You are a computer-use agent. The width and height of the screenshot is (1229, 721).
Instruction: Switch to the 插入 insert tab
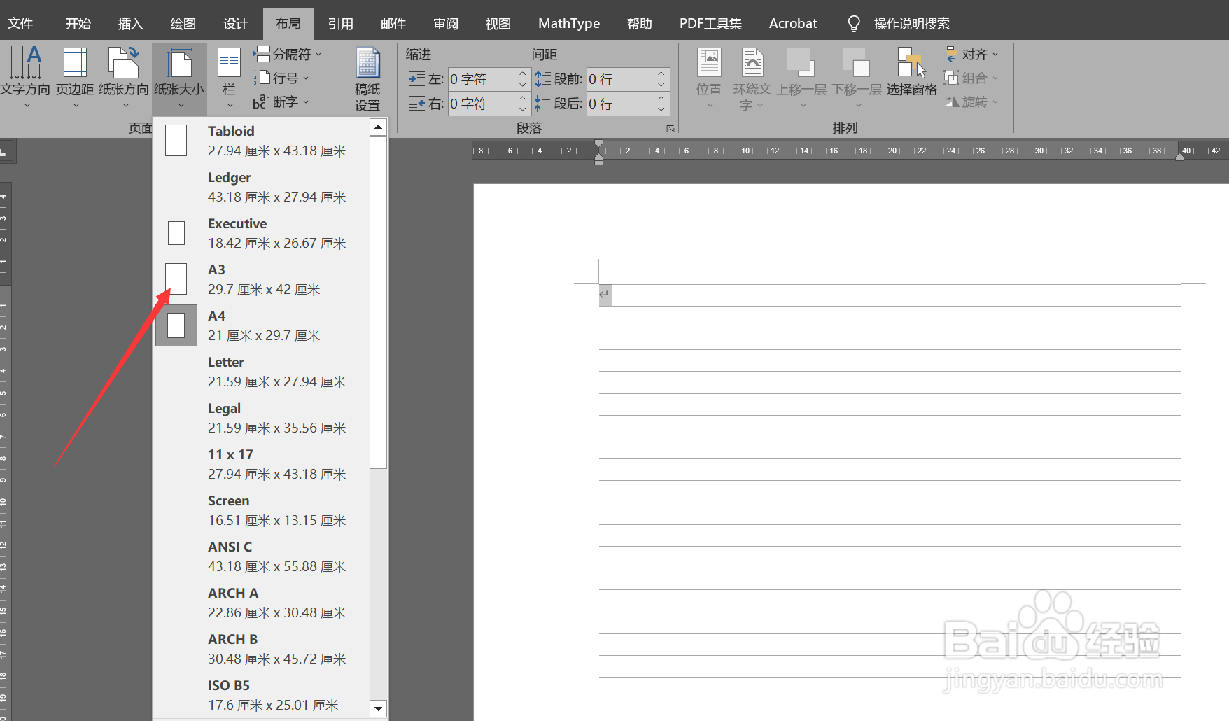click(x=131, y=24)
